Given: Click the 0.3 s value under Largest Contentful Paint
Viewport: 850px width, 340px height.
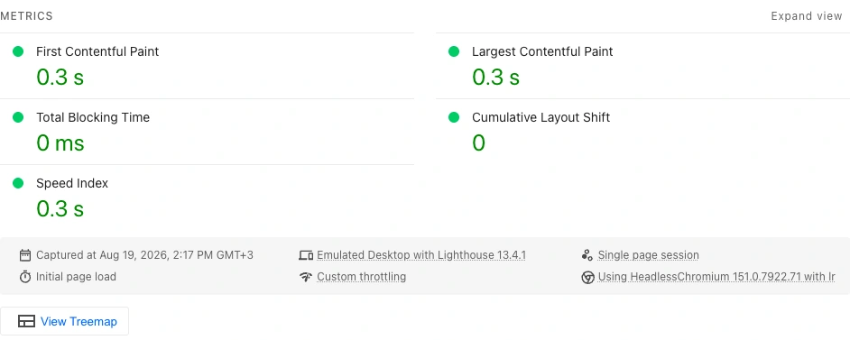Looking at the screenshot, I should (496, 77).
